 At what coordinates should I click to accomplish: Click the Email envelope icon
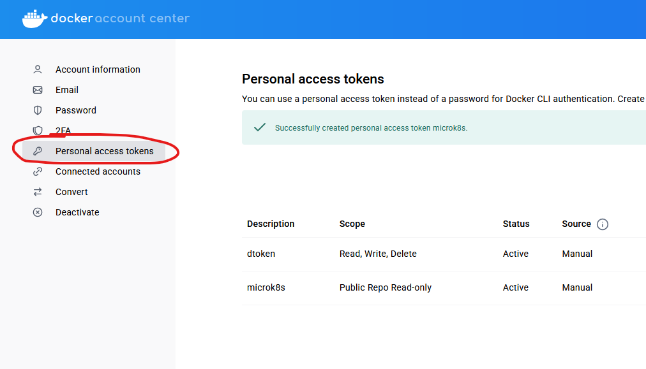point(38,90)
